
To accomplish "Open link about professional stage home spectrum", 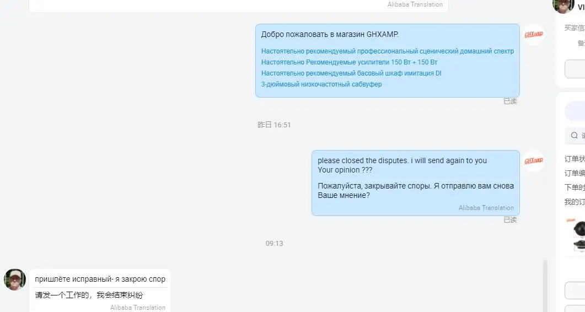I will coord(387,51).
